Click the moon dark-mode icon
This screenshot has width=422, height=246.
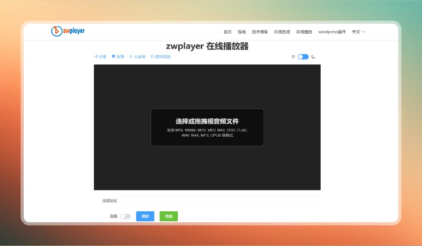point(313,56)
